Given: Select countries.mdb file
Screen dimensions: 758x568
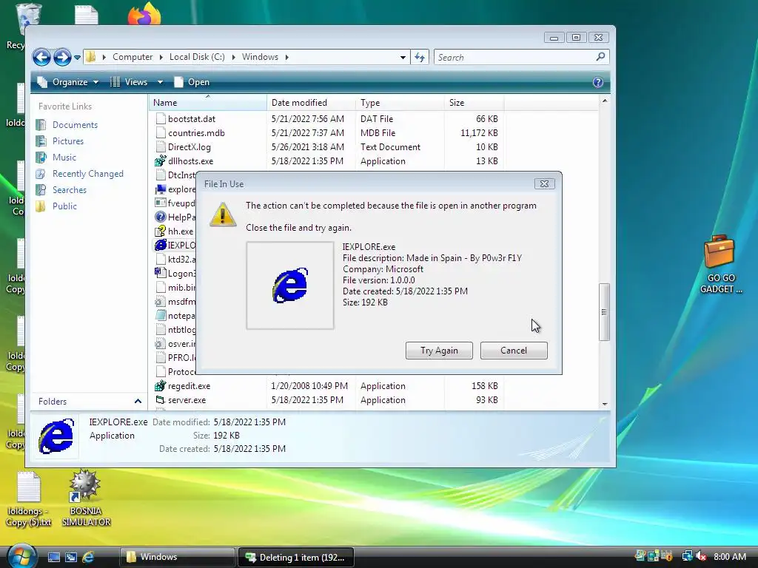Looking at the screenshot, I should coord(195,133).
